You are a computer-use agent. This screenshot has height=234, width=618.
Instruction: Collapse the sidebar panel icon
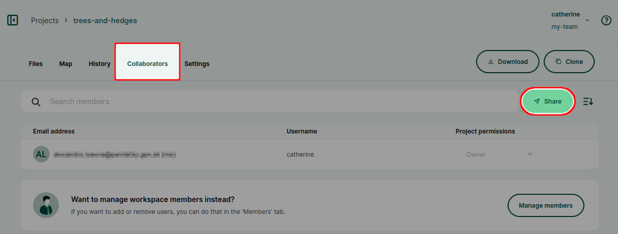[12, 20]
